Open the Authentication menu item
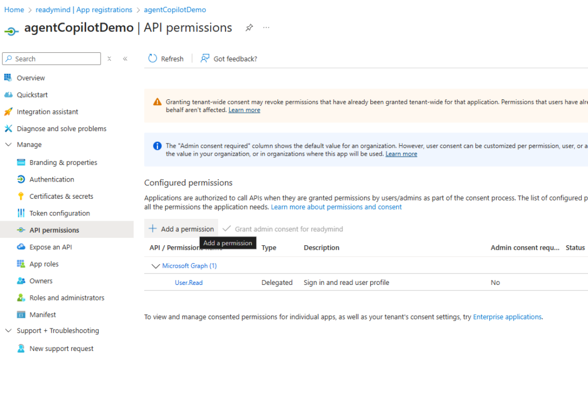 pos(52,179)
